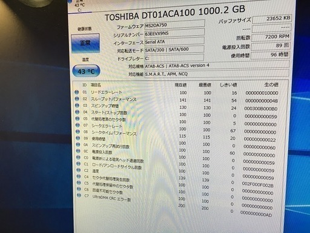The width and height of the screenshot is (310, 233).
Task: Click status icon for C2 温度
Action: pos(79,170)
